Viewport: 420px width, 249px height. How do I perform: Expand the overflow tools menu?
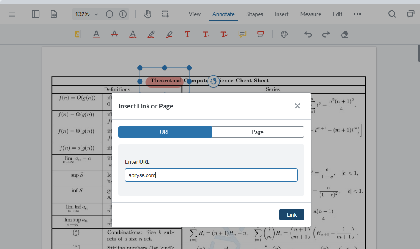point(357,14)
